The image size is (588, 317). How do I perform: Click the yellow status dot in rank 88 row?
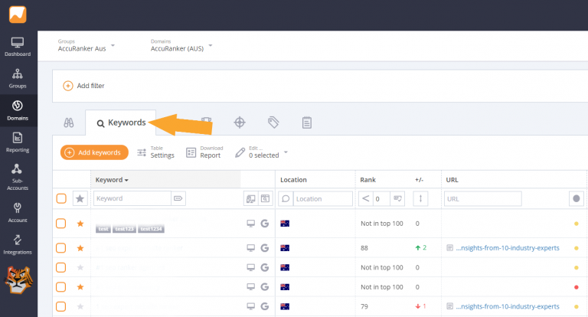pos(577,248)
